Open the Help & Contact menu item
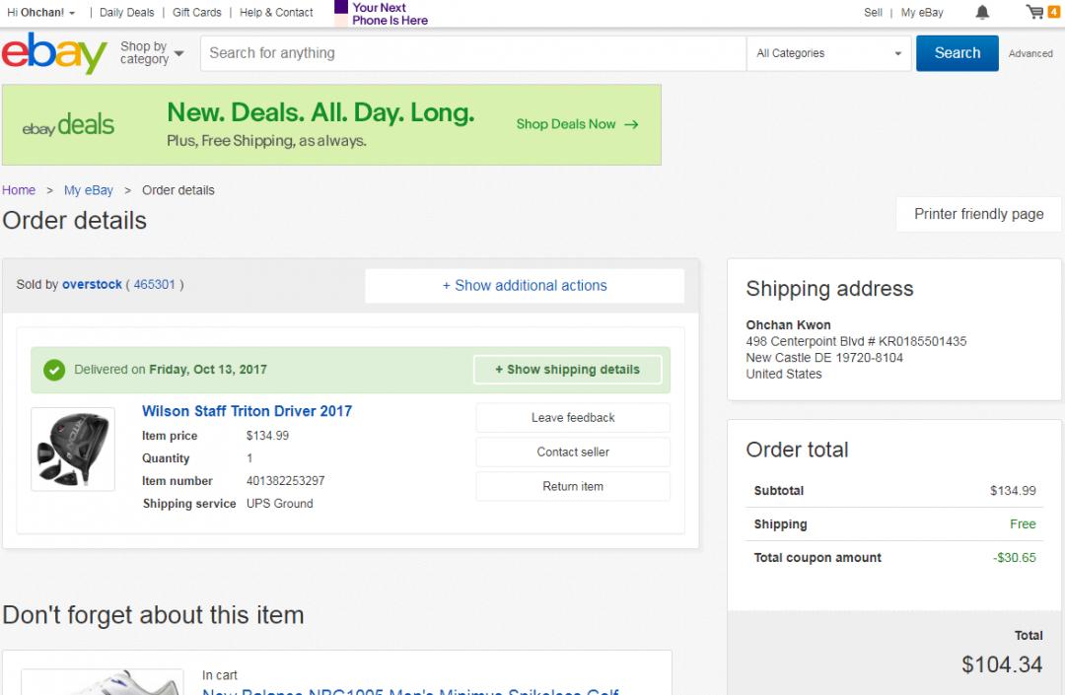 coord(276,13)
